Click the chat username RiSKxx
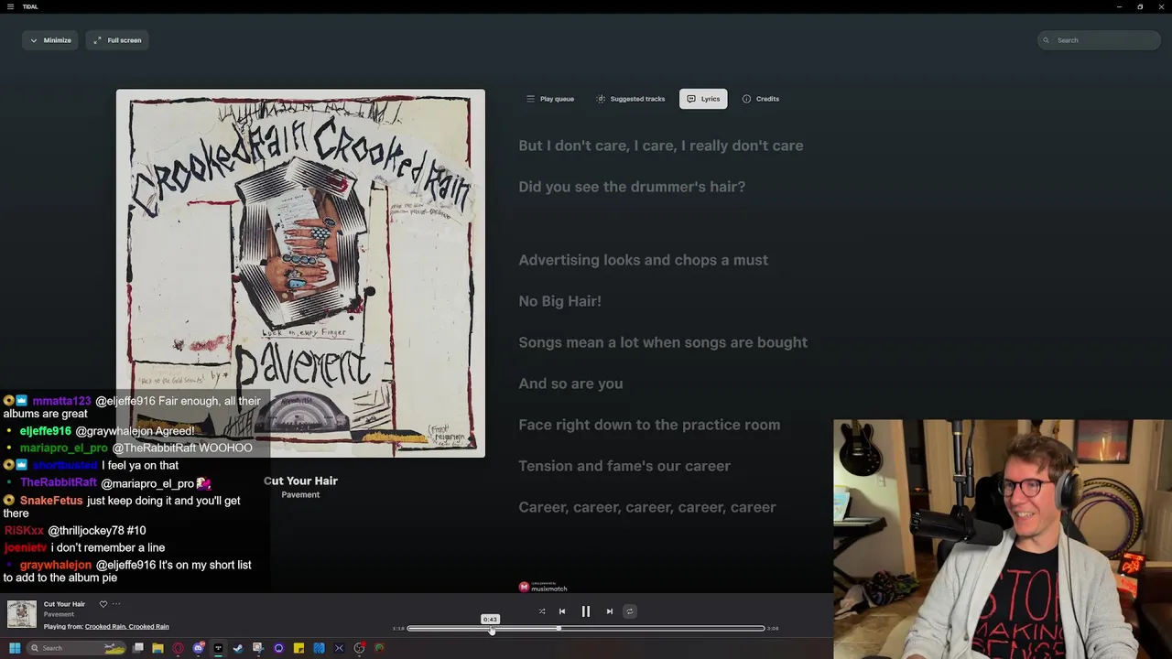The image size is (1172, 659). coord(24,531)
